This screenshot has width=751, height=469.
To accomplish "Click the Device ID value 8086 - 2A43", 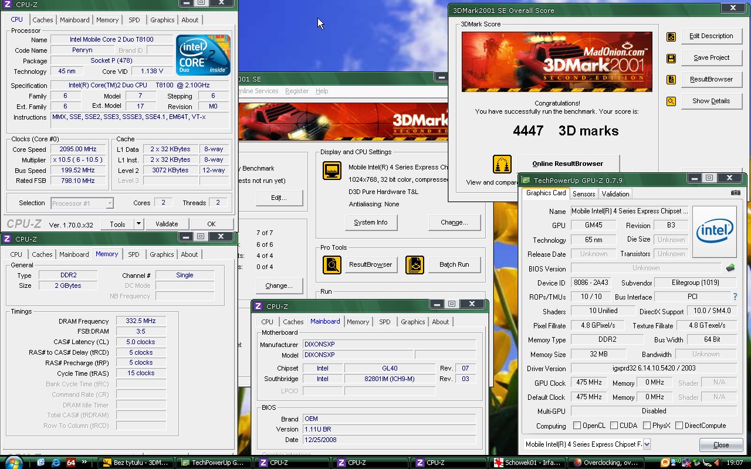I will [591, 283].
